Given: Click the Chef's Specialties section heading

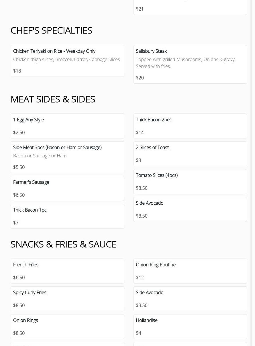Looking at the screenshot, I should (x=52, y=30).
